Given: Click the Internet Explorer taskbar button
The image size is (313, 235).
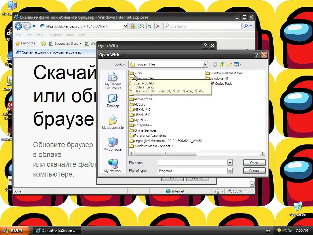Looking at the screenshot, I should [x=57, y=231].
